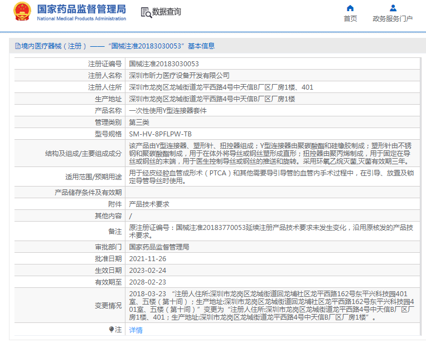Click the 首页 home icon
Screen dimensions: 426x343
pyautogui.click(x=350, y=8)
